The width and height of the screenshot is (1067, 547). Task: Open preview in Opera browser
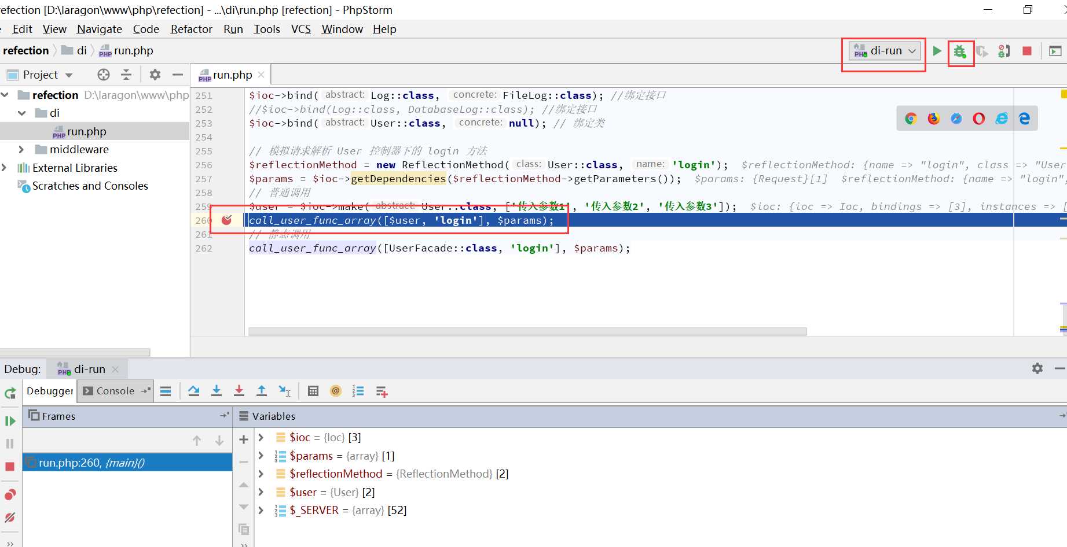coord(979,119)
